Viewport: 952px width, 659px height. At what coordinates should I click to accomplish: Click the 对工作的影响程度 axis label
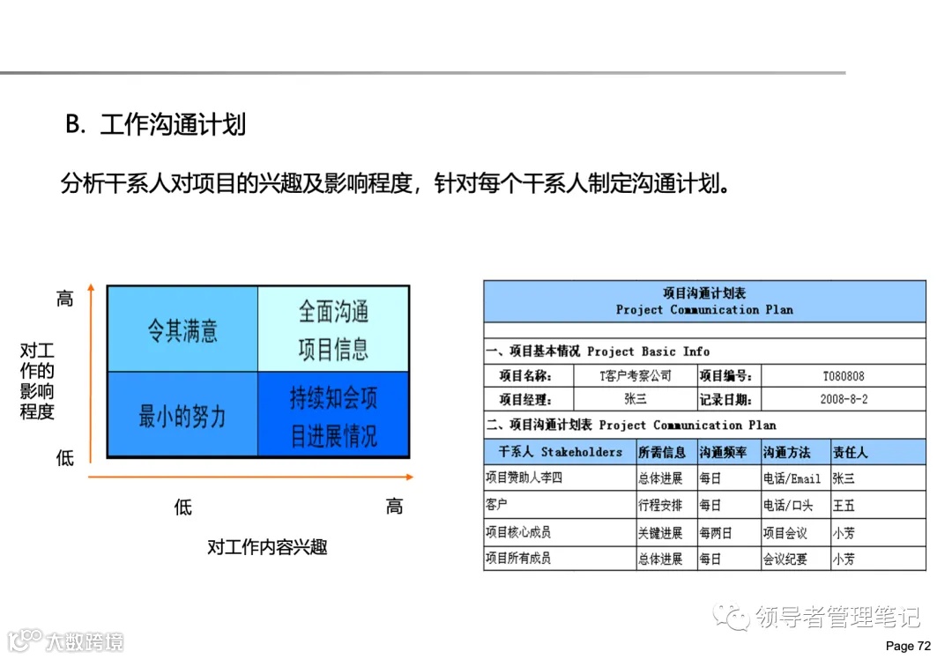coord(37,381)
